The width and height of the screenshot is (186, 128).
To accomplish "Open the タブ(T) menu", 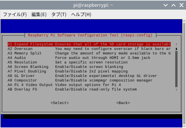I will (x=59, y=14).
